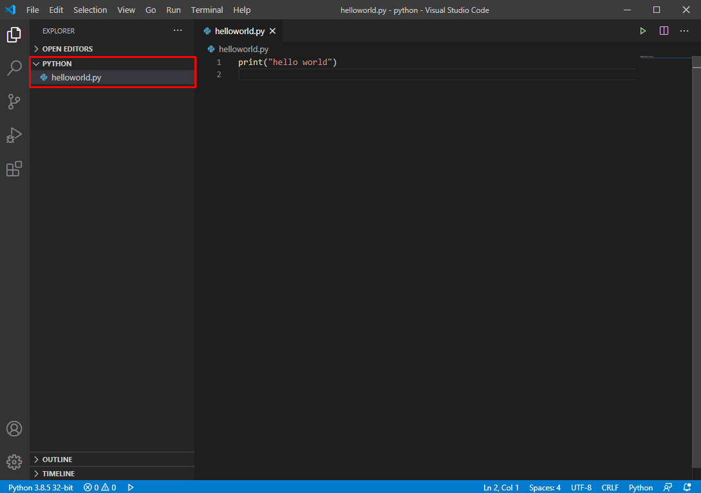Close the helloworld.py editor tab

273,31
